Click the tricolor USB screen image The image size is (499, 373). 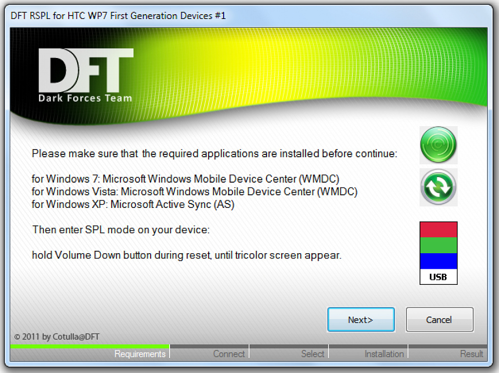(438, 253)
